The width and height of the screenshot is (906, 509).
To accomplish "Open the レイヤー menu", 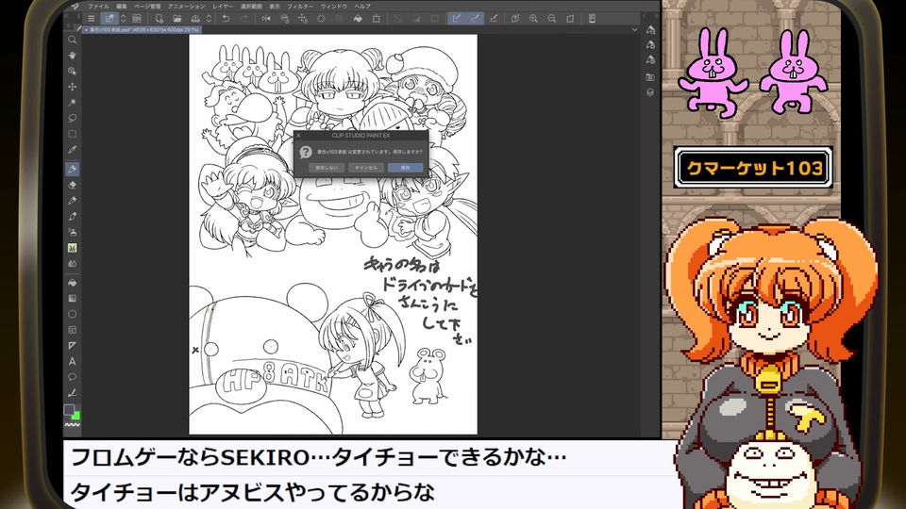I will (x=223, y=6).
